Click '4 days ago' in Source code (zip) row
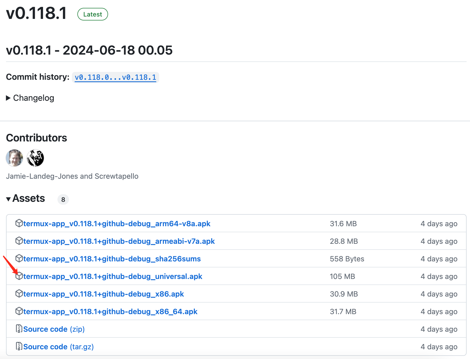470x359 pixels. pos(439,329)
